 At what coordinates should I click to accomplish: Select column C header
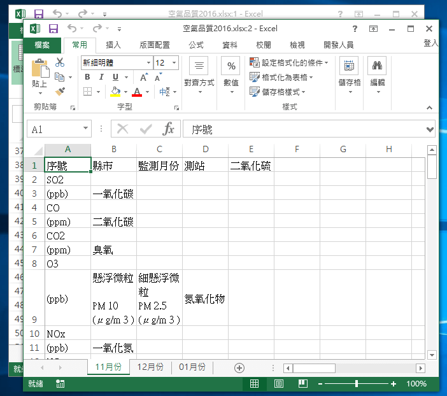(159, 149)
